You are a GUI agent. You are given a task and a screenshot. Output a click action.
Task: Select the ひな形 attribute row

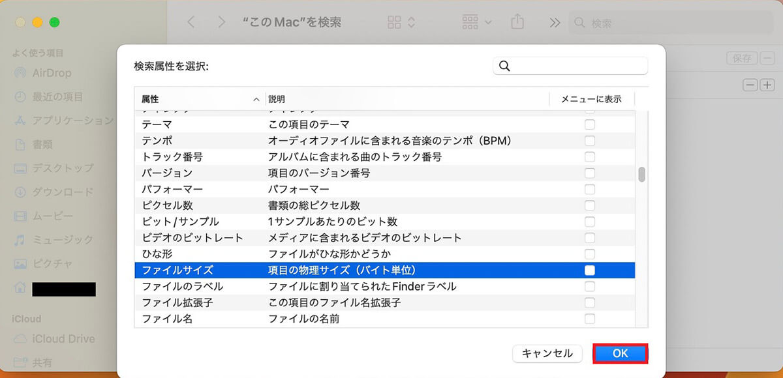click(x=385, y=254)
